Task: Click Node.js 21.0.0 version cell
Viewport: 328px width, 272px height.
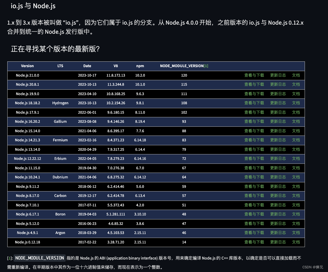Action: 27,75
